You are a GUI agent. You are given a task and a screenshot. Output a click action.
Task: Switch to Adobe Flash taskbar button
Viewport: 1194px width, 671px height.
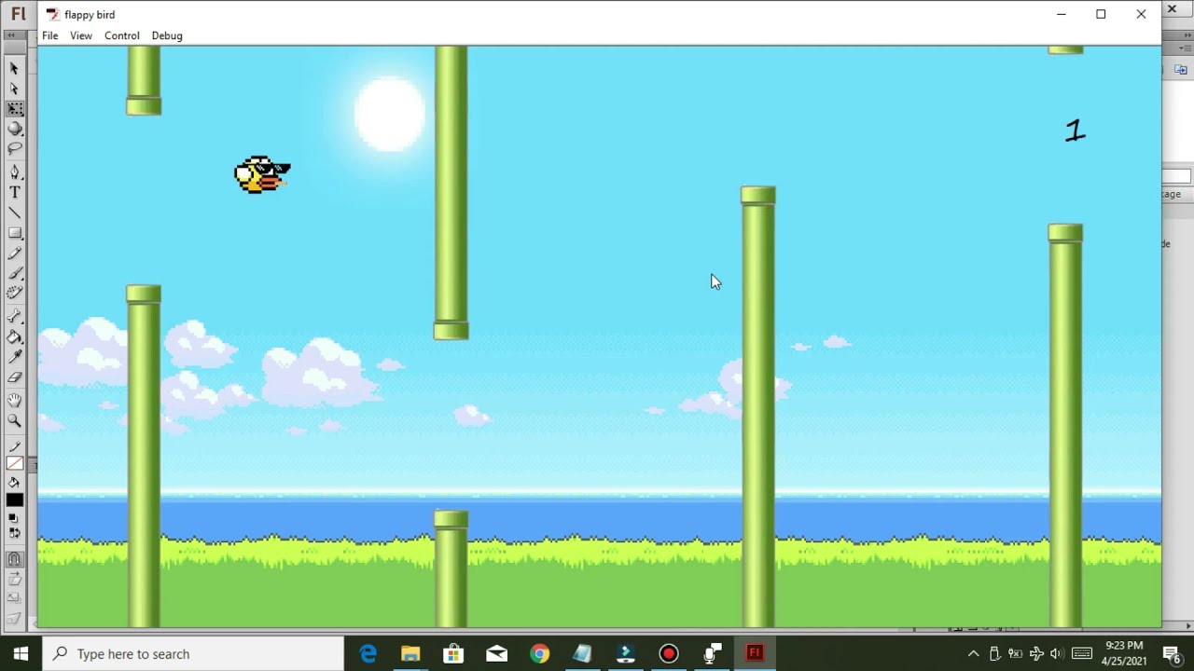pos(755,653)
